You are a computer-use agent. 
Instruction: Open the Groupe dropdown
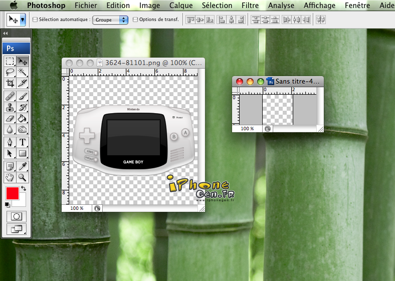pyautogui.click(x=110, y=20)
